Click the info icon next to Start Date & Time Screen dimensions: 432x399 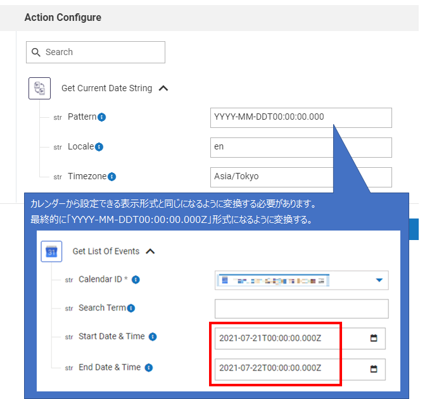[153, 337]
